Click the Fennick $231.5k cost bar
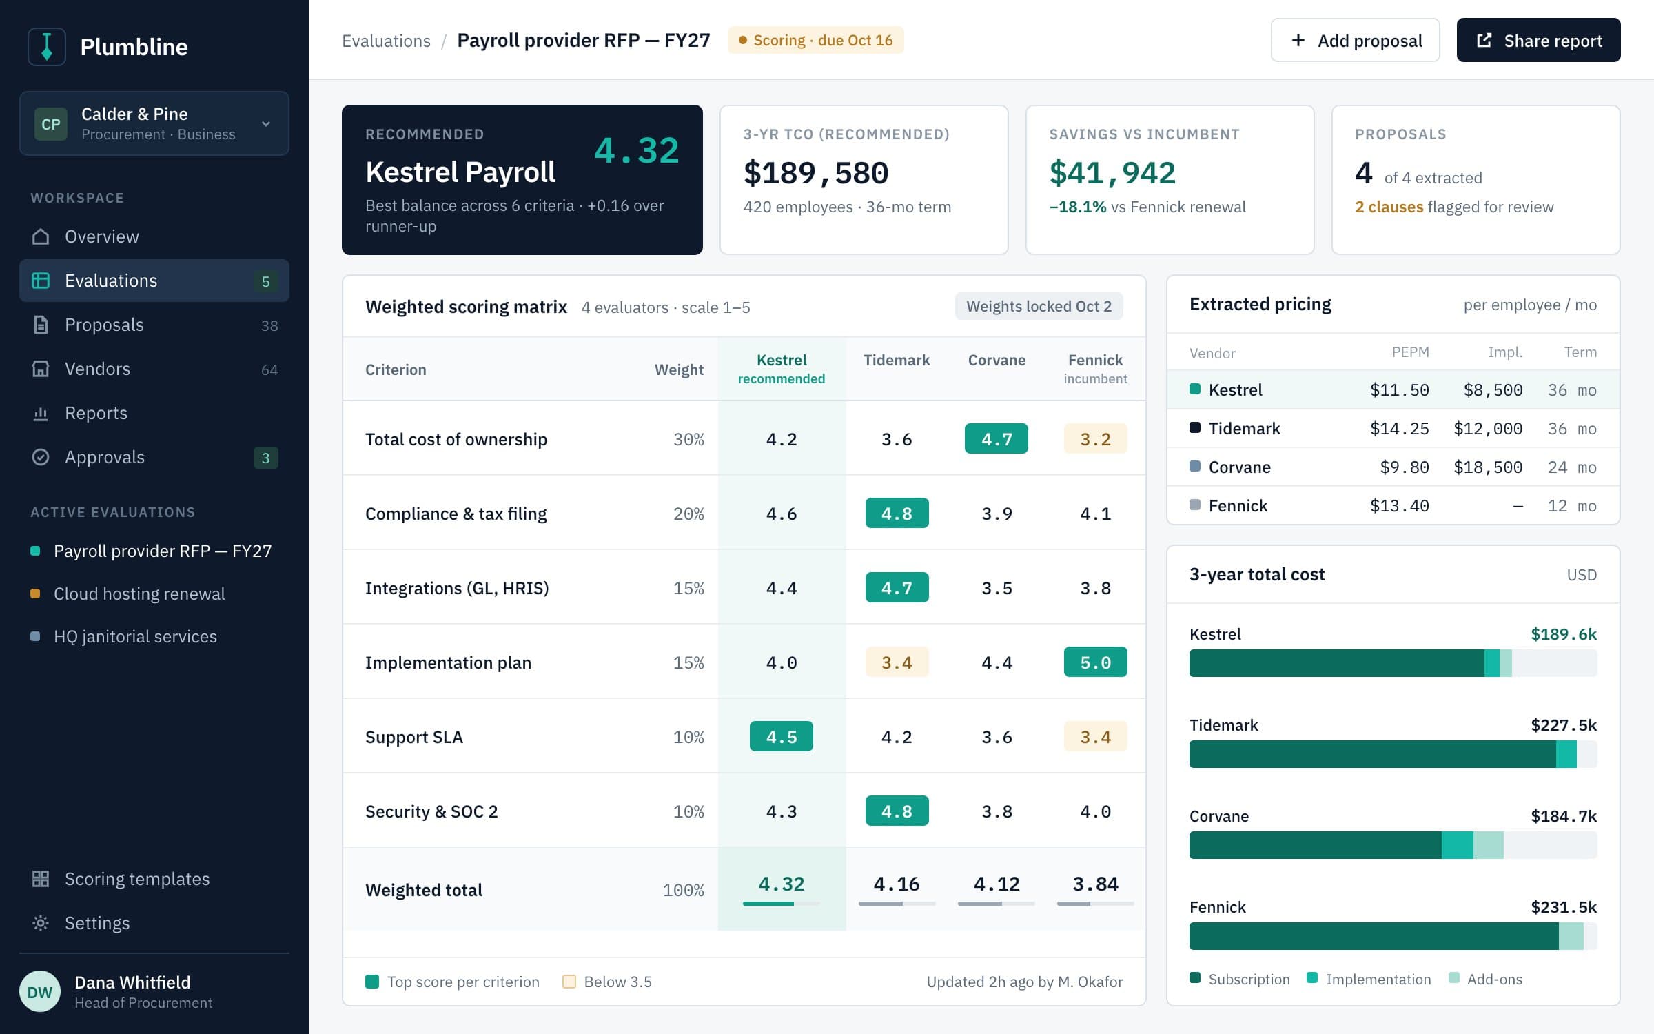 point(1393,936)
